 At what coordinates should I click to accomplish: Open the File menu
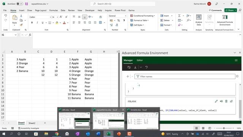click(5, 10)
